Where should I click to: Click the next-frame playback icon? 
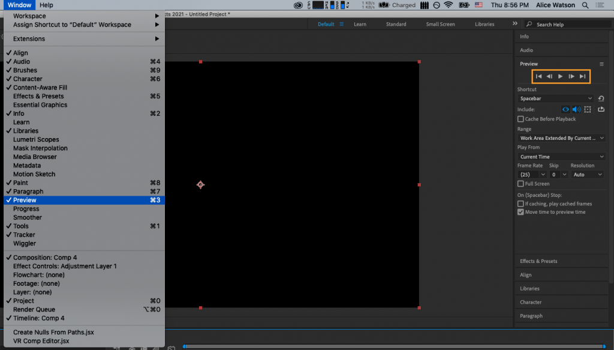point(571,76)
